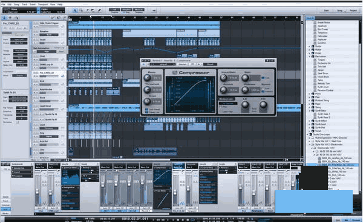Expand the Vocal folder in browser
Screen dimensions: 363x223
click(309, 131)
